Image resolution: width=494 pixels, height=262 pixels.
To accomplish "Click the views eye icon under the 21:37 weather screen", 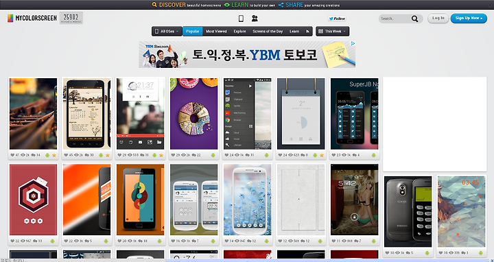I will tap(130, 155).
